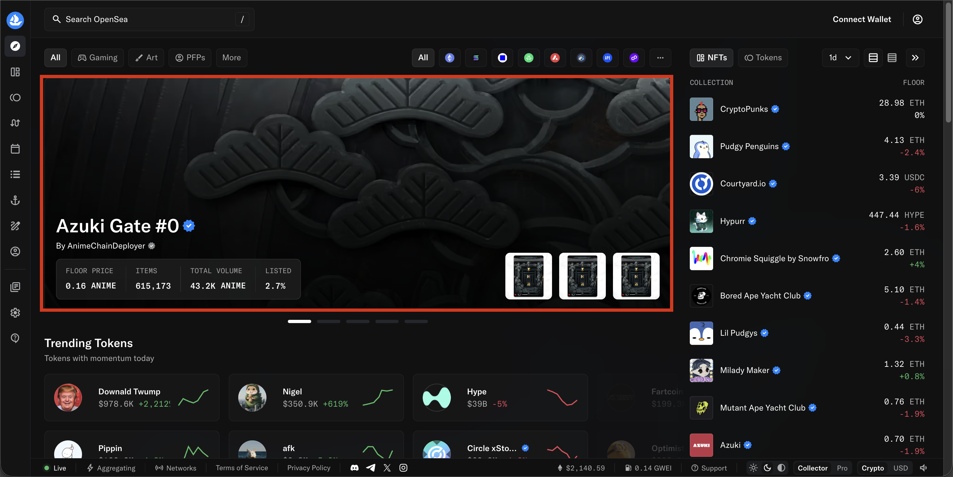Open the 1d timeframe dropdown

click(840, 58)
